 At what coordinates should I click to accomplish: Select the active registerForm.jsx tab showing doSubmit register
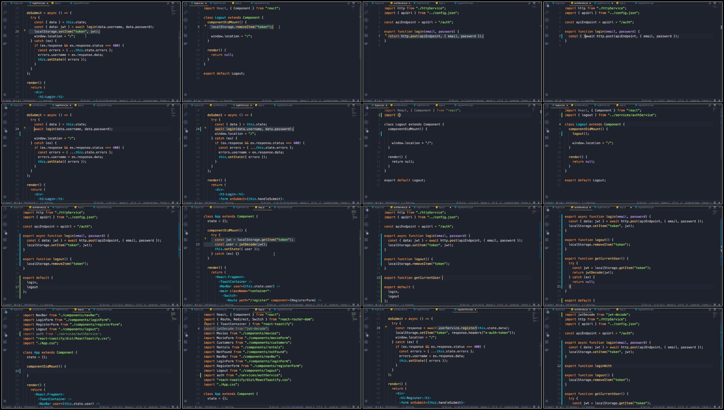point(465,310)
